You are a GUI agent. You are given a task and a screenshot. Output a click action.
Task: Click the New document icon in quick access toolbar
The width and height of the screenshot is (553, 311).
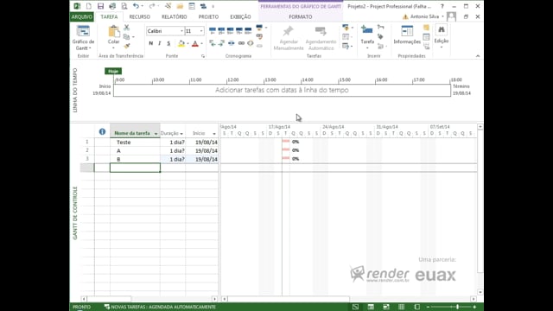(89, 6)
